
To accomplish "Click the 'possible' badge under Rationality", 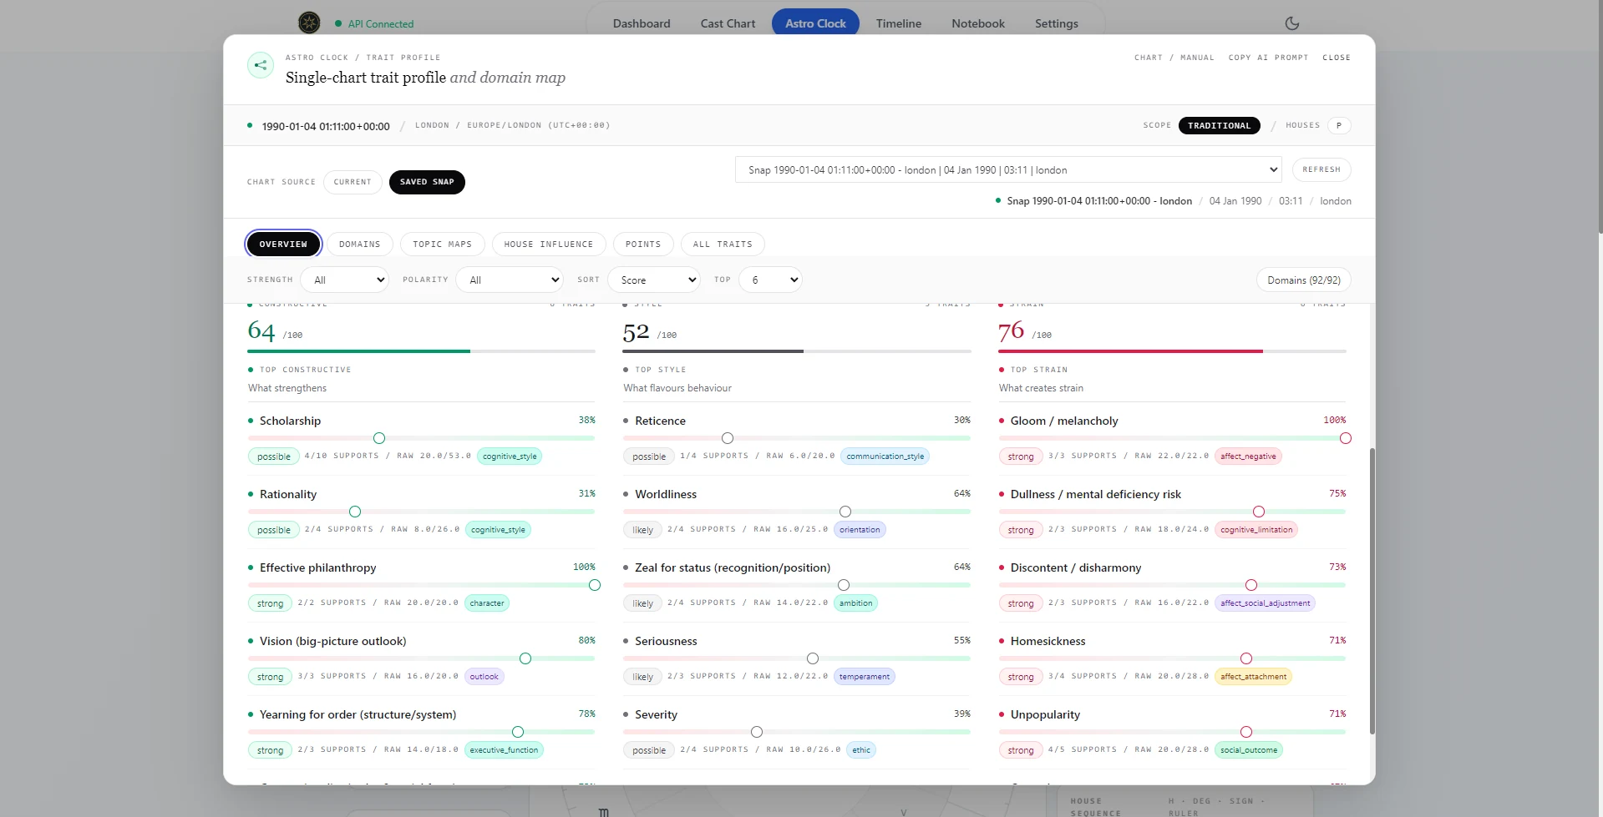I will point(274,530).
